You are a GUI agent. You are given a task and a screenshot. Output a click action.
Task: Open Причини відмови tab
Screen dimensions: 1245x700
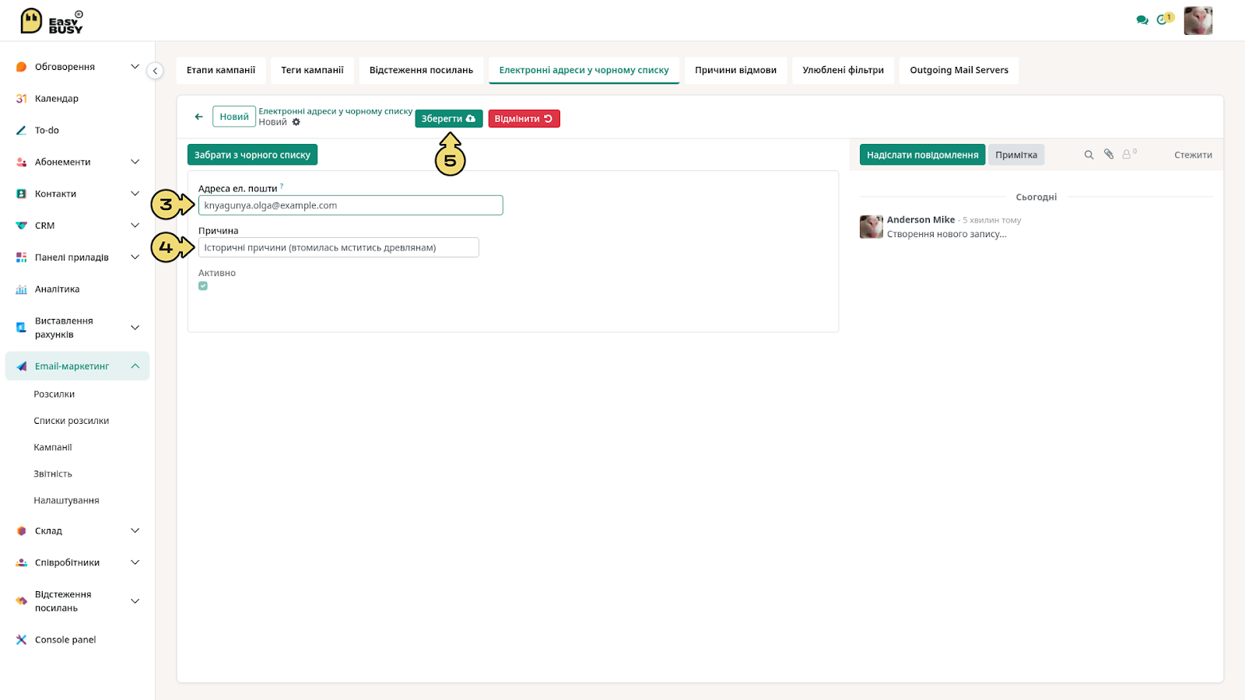pos(735,70)
